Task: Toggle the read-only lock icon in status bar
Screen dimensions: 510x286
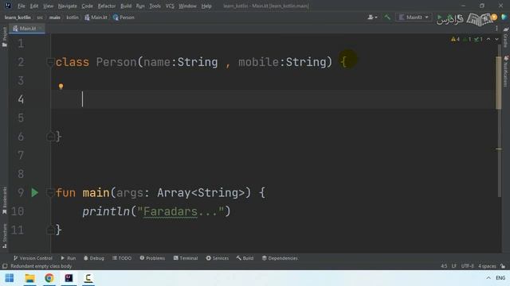Action: [503, 266]
